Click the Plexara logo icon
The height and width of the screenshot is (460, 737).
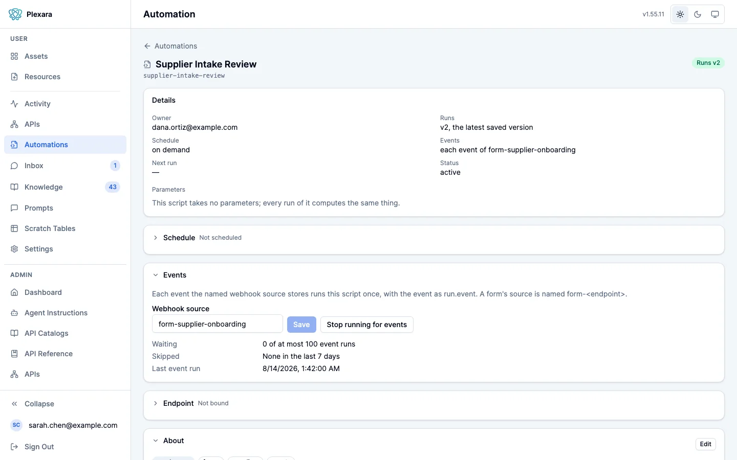click(x=15, y=14)
